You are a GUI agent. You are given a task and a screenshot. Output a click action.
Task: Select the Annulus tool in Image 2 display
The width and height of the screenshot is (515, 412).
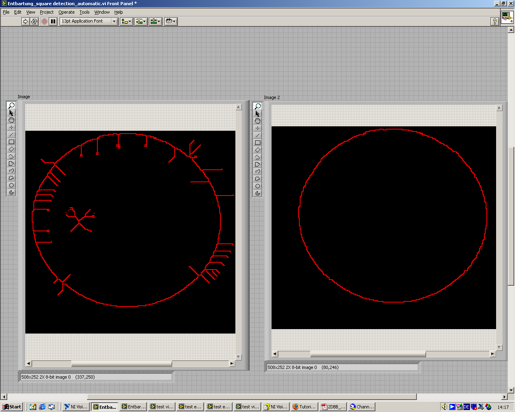(x=257, y=193)
